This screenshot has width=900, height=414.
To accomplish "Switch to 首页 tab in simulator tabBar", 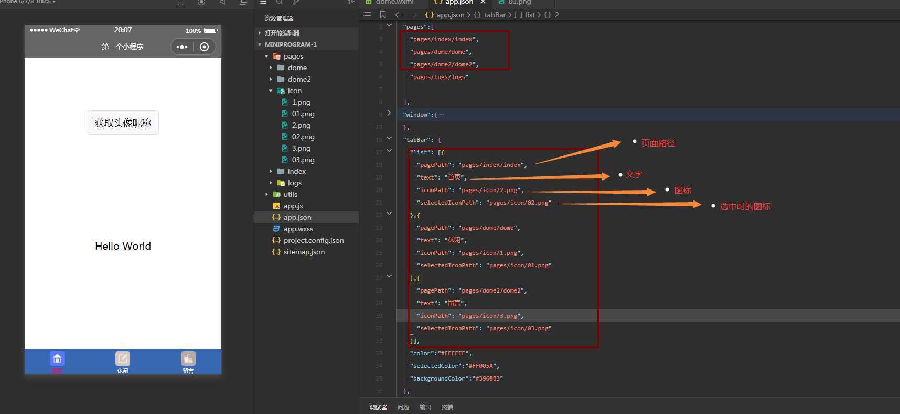I will (57, 362).
